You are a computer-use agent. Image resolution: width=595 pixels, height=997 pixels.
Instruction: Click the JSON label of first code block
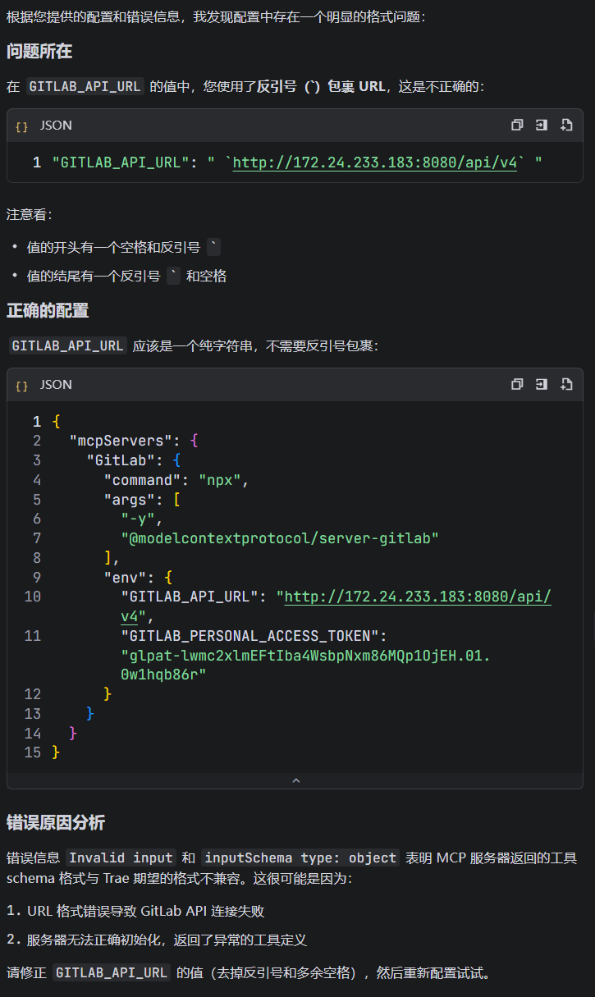pyautogui.click(x=56, y=126)
